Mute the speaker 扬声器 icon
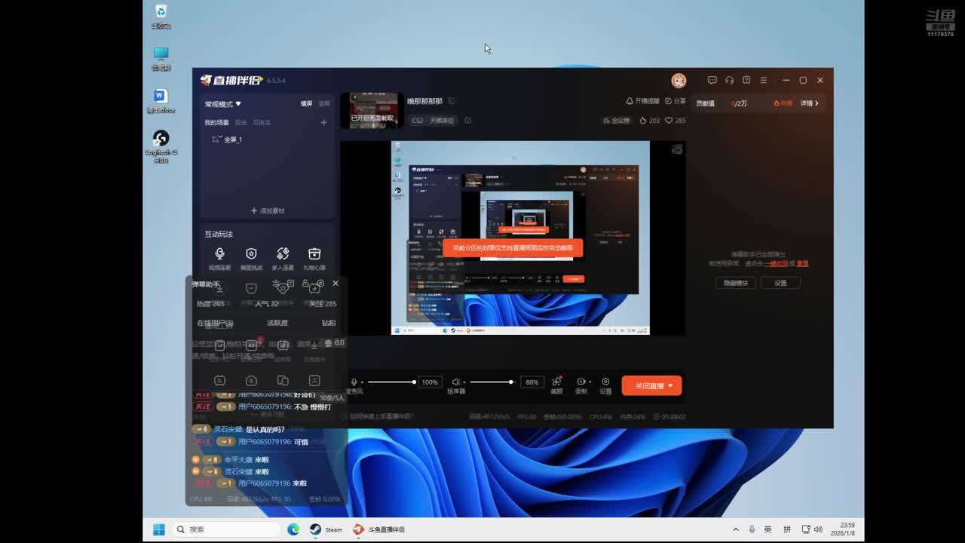 point(455,382)
